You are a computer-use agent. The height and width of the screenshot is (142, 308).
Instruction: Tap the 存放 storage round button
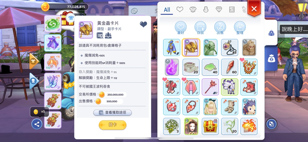[200, 28]
